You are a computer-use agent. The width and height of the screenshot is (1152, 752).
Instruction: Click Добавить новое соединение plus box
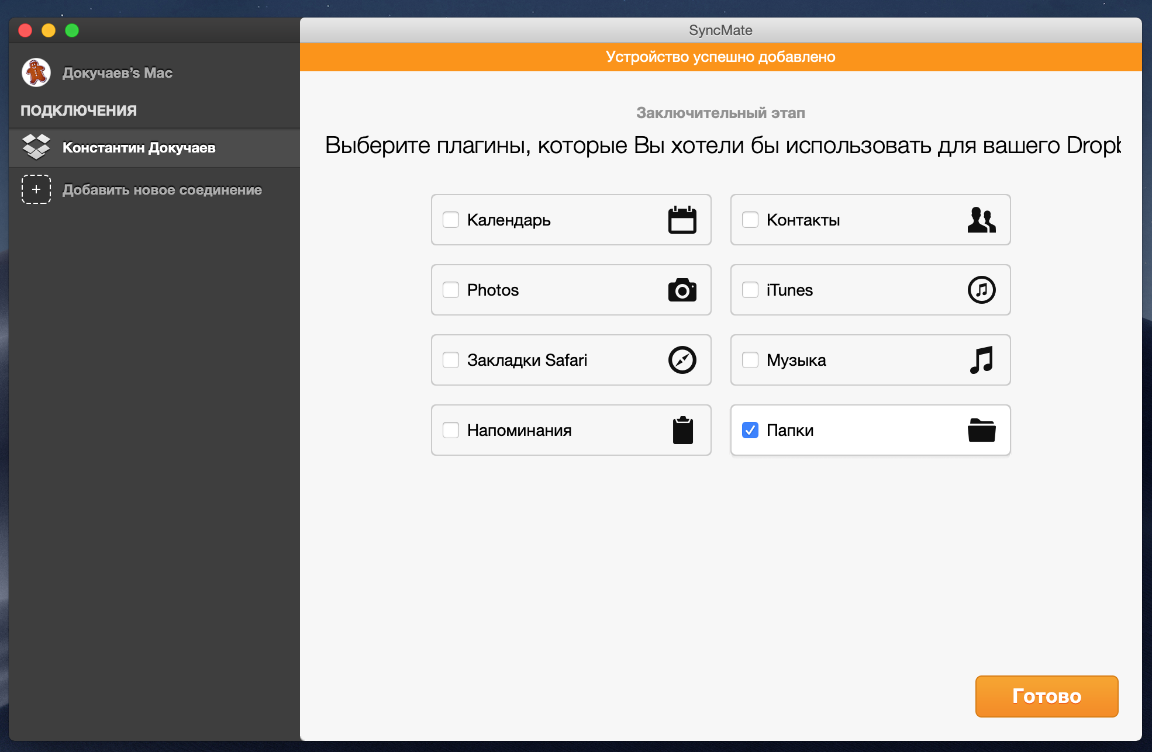click(x=36, y=189)
